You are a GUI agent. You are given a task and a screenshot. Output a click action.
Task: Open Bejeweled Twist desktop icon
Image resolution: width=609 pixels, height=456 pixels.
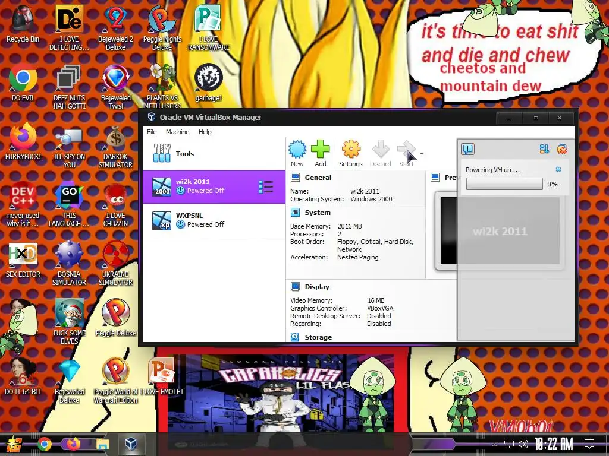pos(115,86)
